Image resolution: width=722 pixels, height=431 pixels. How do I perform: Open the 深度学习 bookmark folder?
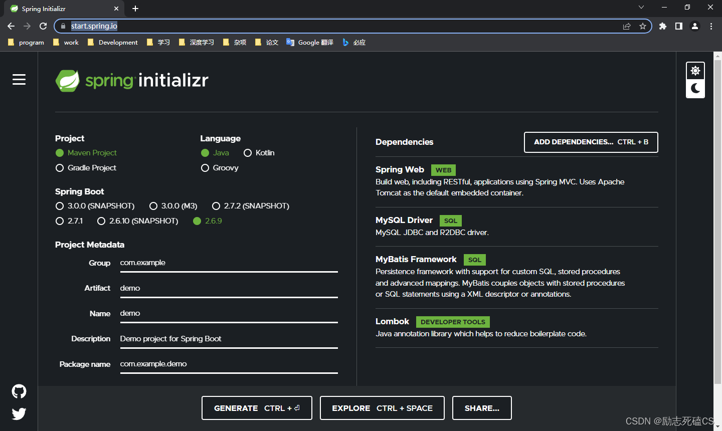197,43
